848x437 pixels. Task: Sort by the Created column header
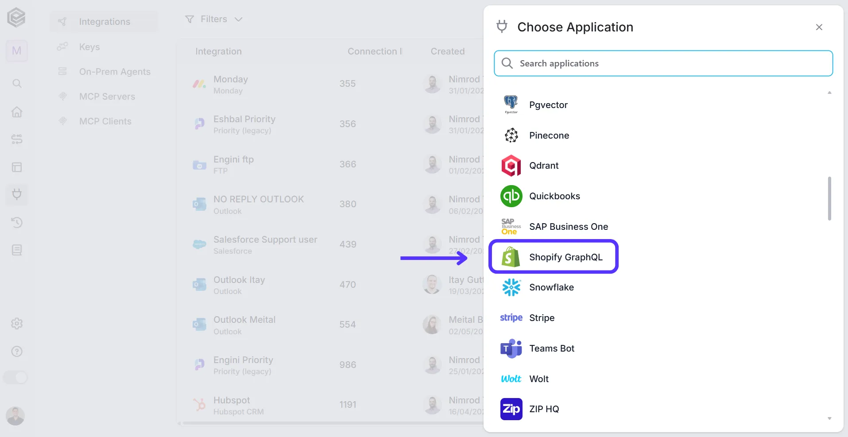tap(448, 51)
